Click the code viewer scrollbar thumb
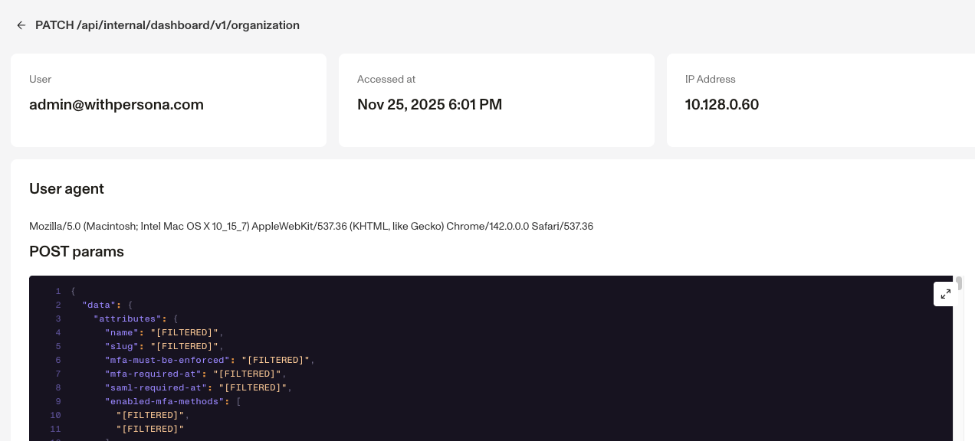 [958, 284]
